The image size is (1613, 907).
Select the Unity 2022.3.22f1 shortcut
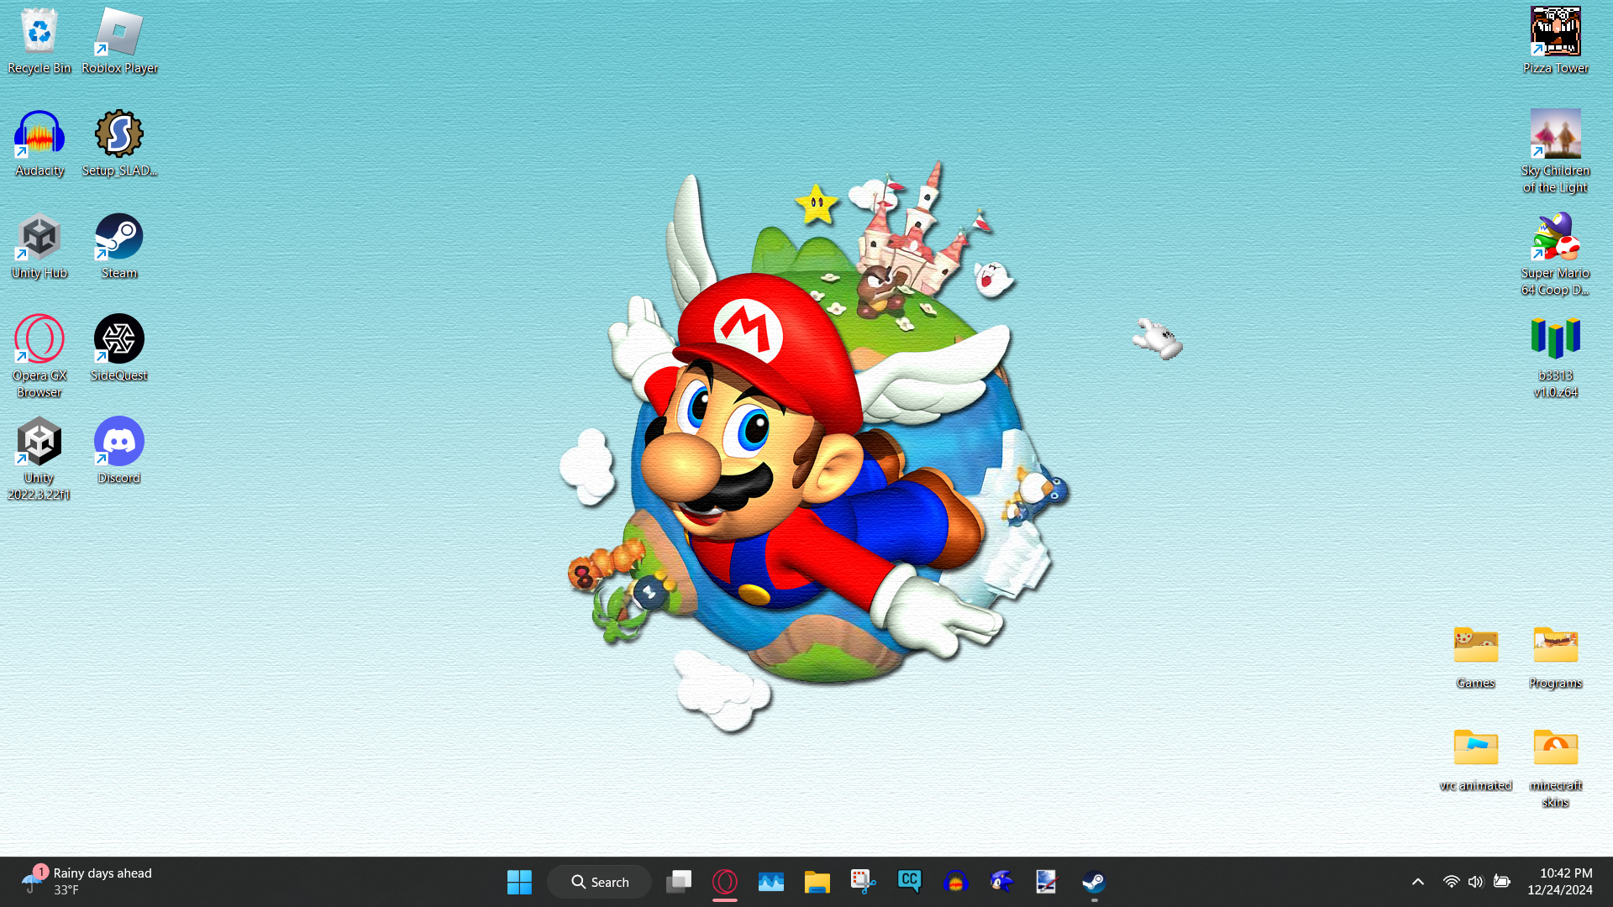(39, 459)
